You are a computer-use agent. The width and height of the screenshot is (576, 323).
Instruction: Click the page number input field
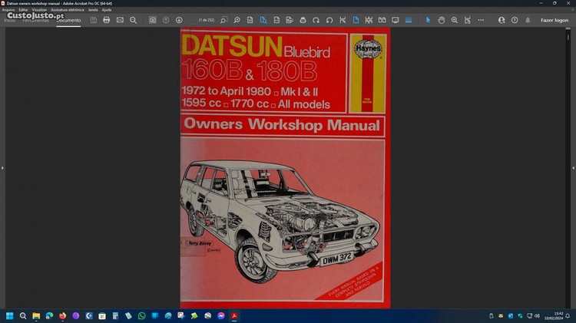coord(207,20)
